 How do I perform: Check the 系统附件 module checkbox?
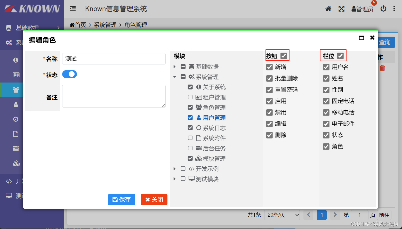(190, 138)
